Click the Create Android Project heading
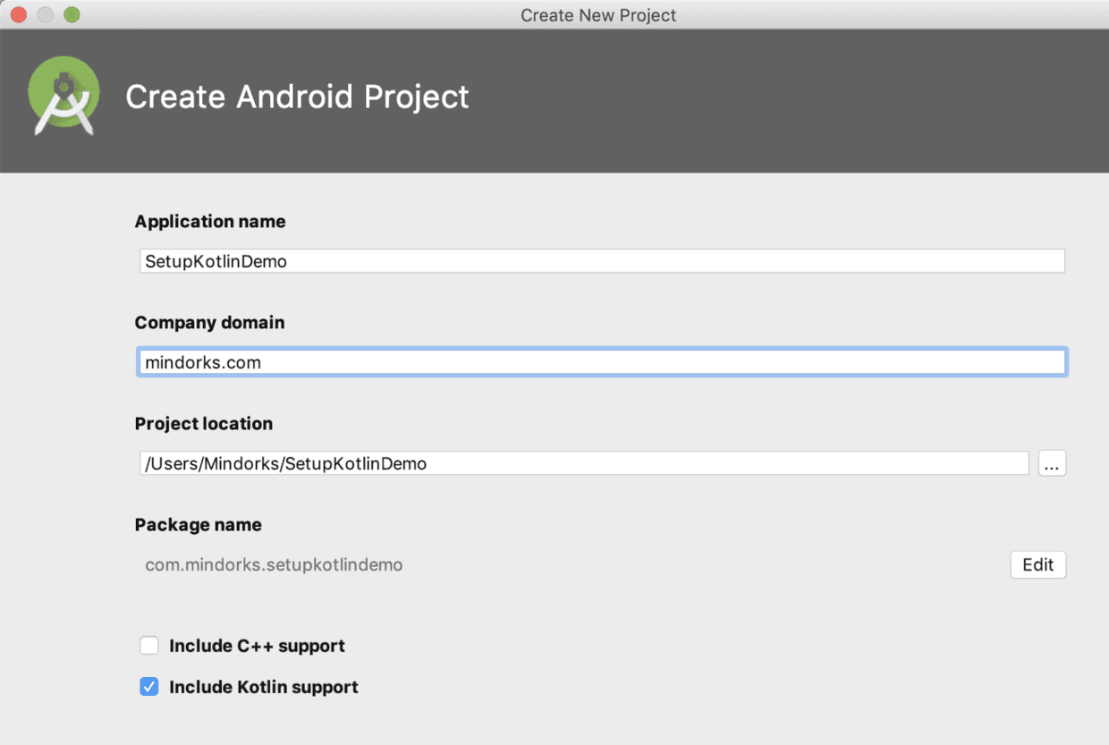Screen dimensions: 1109x745 tap(298, 97)
